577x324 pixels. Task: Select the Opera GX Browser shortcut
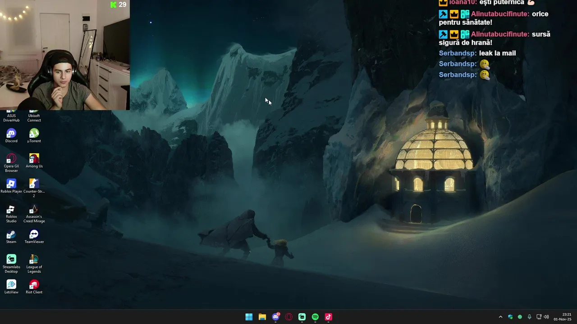(x=11, y=163)
